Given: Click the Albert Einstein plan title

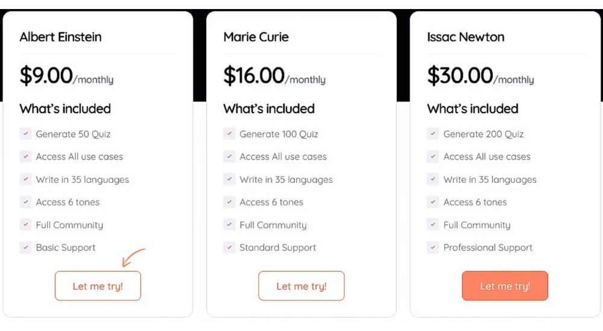Looking at the screenshot, I should tap(61, 37).
